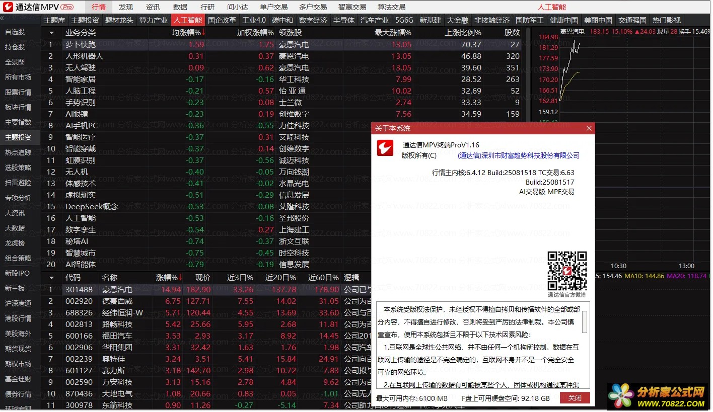Open the 数据 top menu

point(180,7)
